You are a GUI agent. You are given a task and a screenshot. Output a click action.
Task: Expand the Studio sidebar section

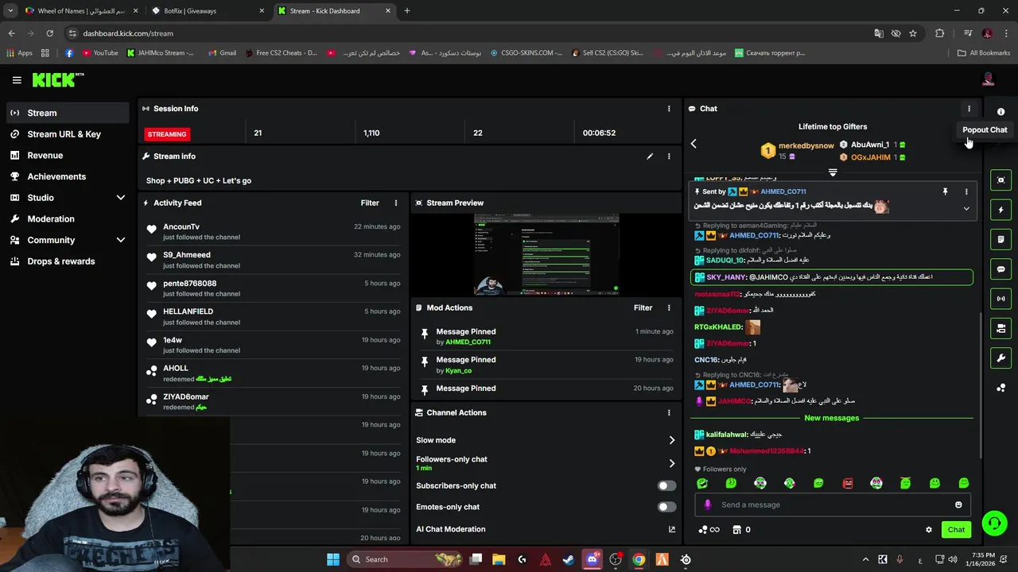coord(121,198)
